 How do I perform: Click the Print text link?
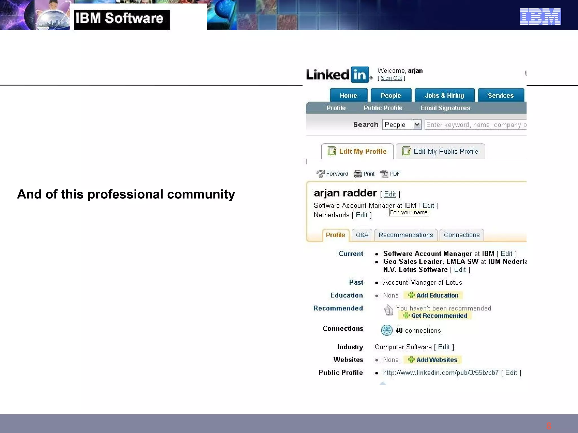click(x=369, y=174)
